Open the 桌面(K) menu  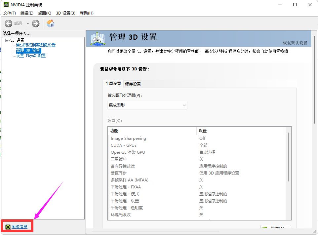(45, 13)
